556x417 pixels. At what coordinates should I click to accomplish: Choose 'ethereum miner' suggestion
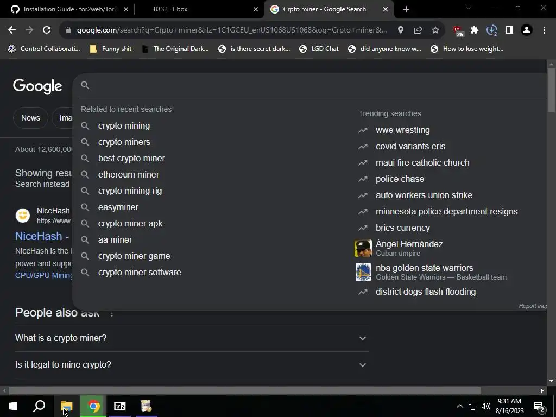128,175
